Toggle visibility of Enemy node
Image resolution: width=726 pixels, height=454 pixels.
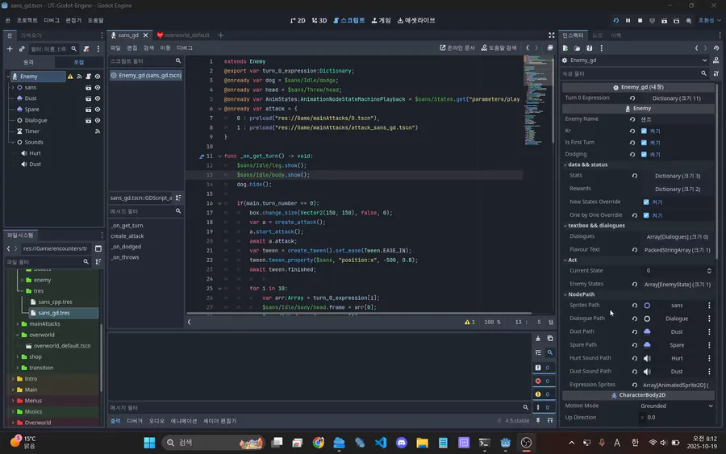(98, 77)
